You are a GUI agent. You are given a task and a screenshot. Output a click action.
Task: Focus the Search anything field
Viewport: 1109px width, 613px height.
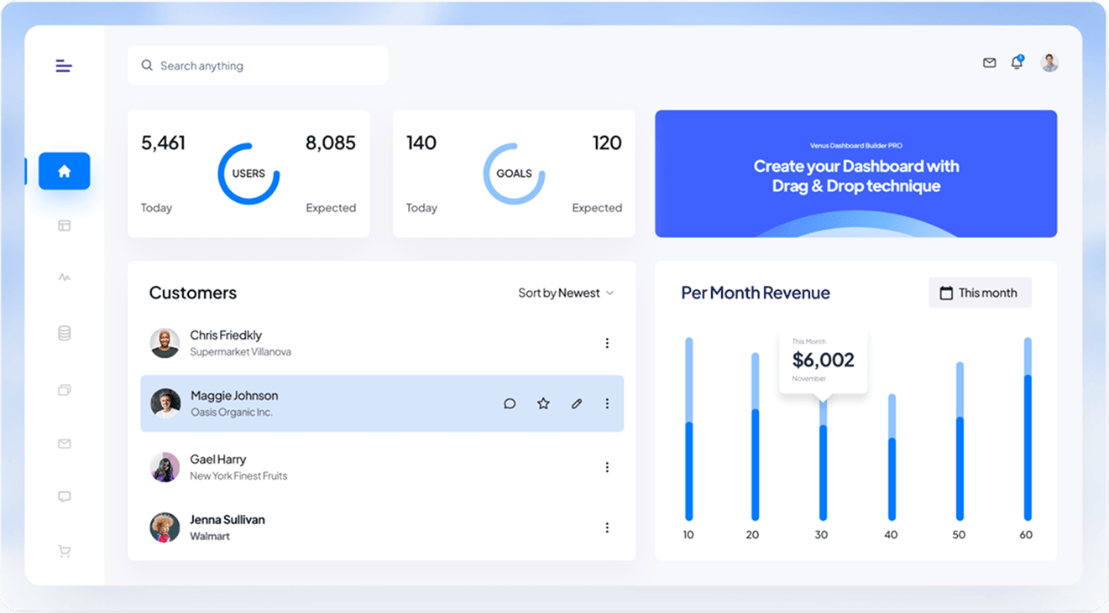[258, 65]
